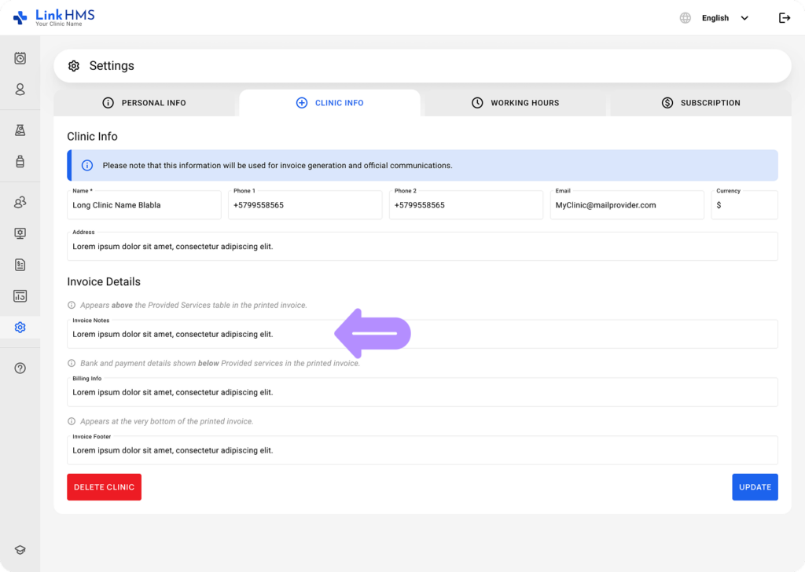The image size is (805, 572).
Task: Switch to the Personal Info tab
Action: click(145, 103)
